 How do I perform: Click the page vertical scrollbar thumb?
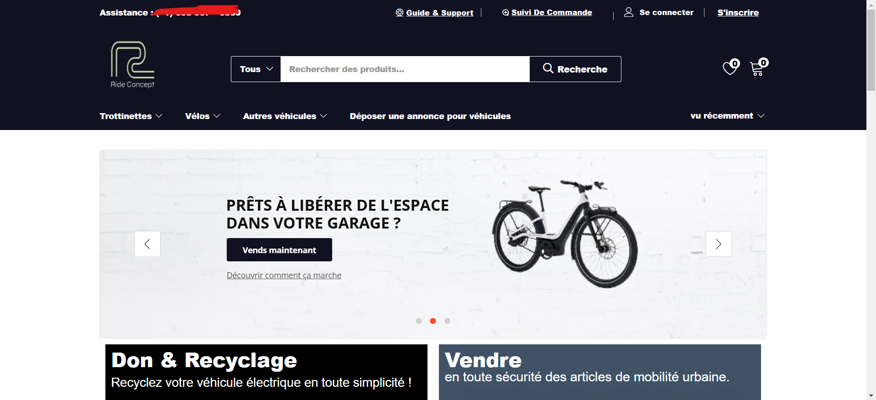click(871, 50)
